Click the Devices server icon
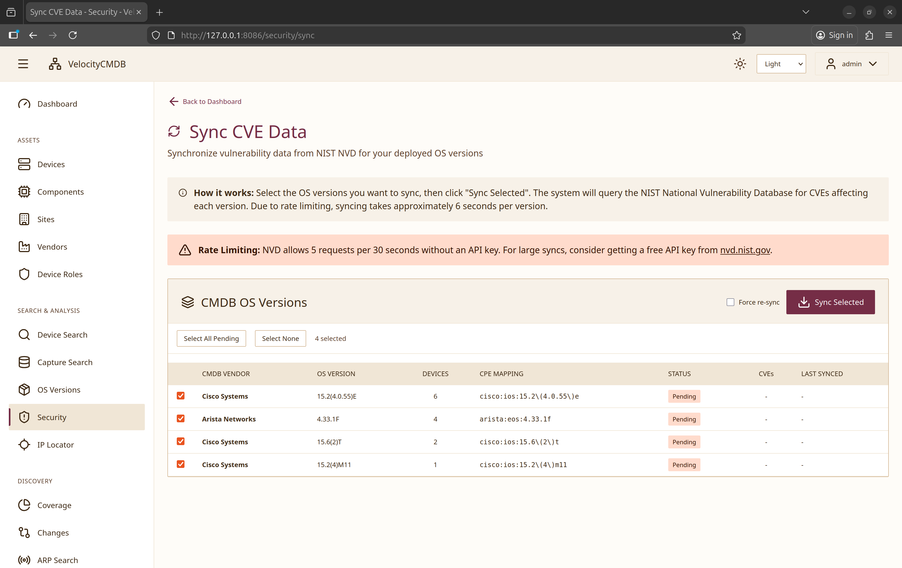Screen dimensions: 902x568 [x=24, y=164]
